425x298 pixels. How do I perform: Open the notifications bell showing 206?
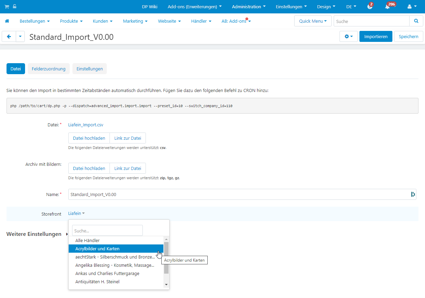tap(388, 7)
